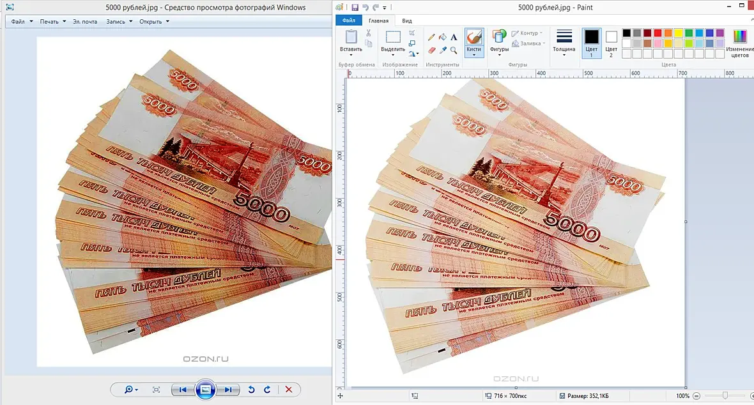Image resolution: width=754 pixels, height=405 pixels.
Task: Click Эл. почта in Photo Viewer toolbar
Action: [85, 22]
